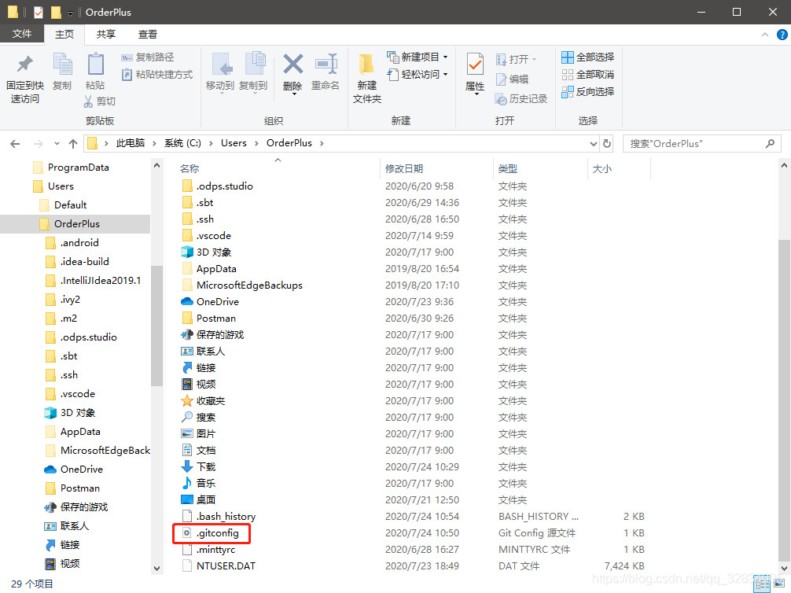
Task: Expand the address bar history dropdown
Action: click(593, 144)
